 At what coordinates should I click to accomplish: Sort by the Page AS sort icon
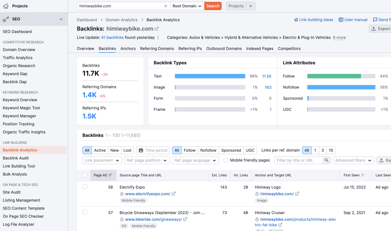111,175
